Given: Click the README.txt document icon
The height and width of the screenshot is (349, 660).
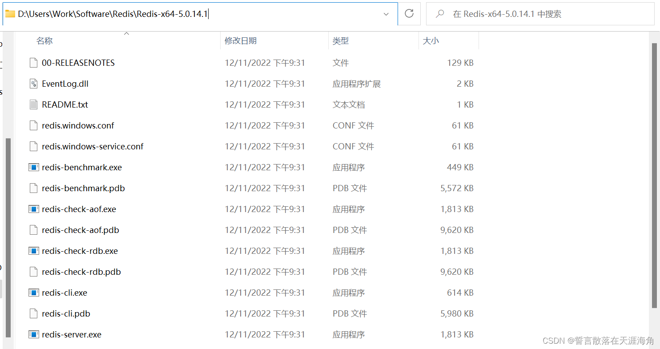Looking at the screenshot, I should point(33,104).
